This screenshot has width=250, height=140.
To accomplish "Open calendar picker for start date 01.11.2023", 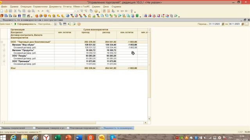I will (223, 24).
